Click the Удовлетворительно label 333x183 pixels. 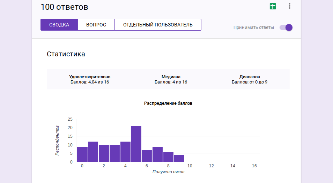90,77
